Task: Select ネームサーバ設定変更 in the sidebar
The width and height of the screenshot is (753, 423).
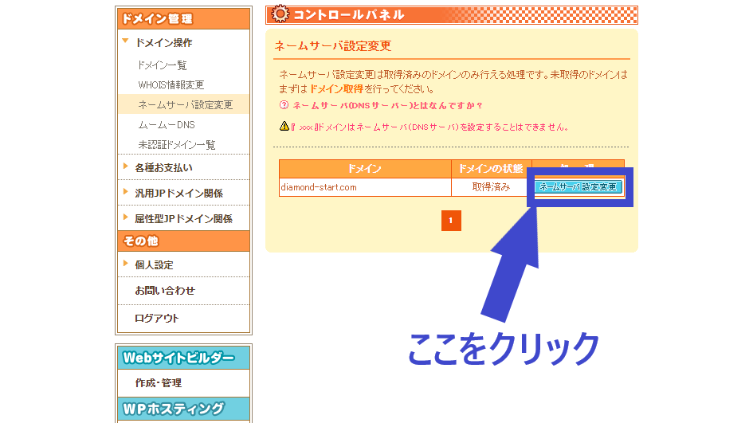Action: [x=186, y=104]
